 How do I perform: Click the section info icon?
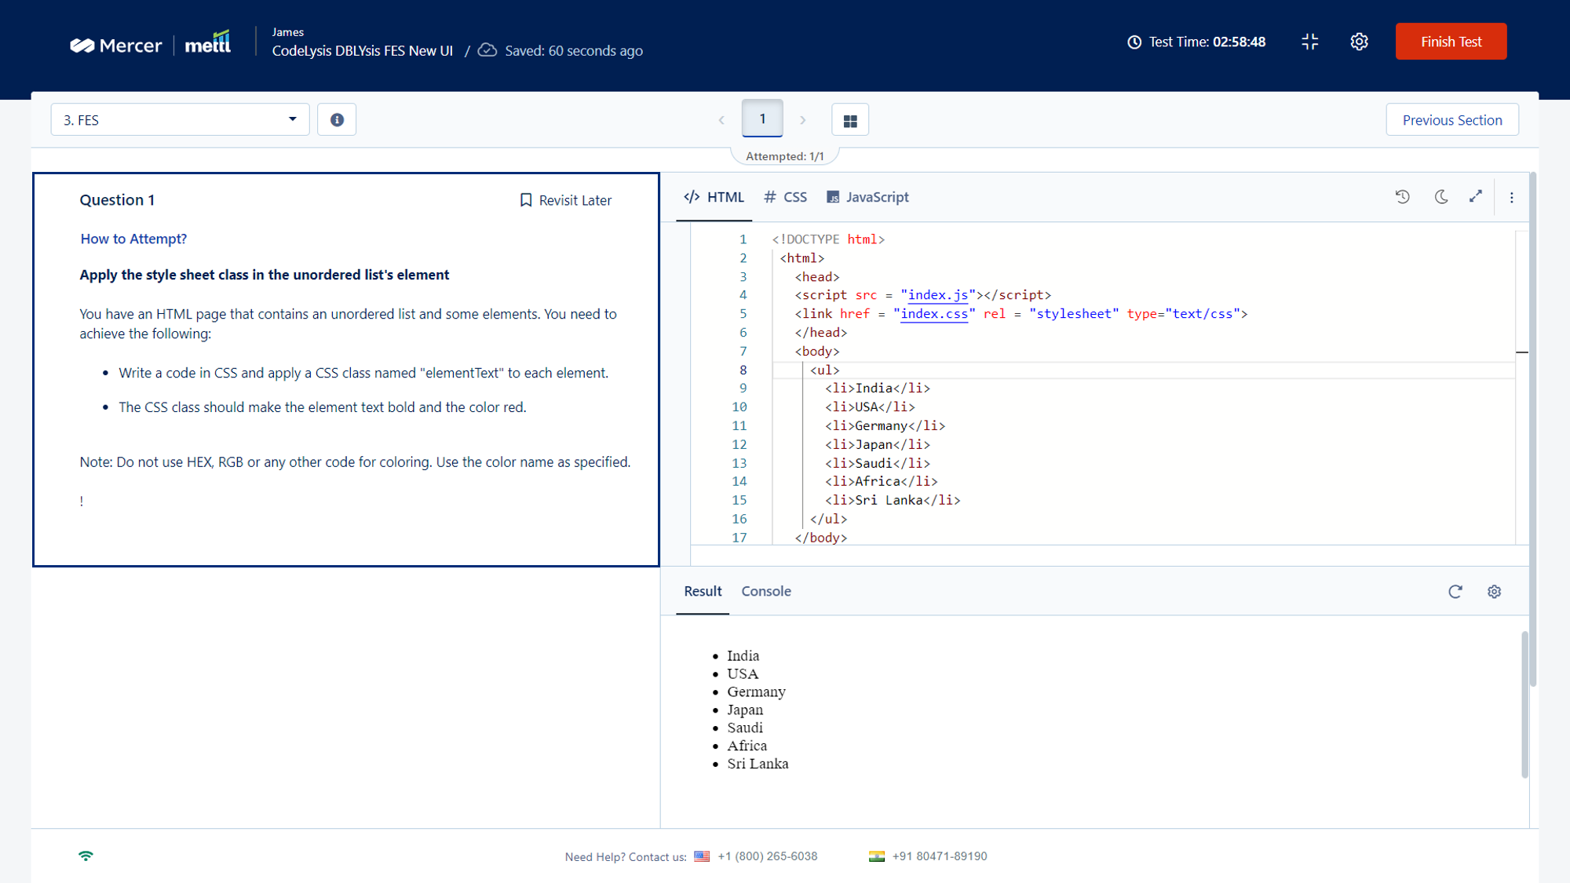337,119
